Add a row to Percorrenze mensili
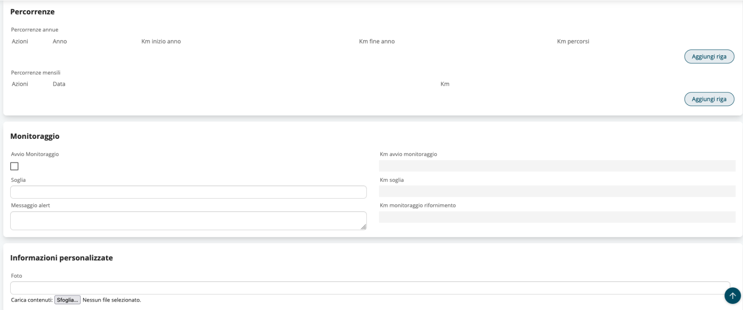The width and height of the screenshot is (743, 310). pos(709,99)
